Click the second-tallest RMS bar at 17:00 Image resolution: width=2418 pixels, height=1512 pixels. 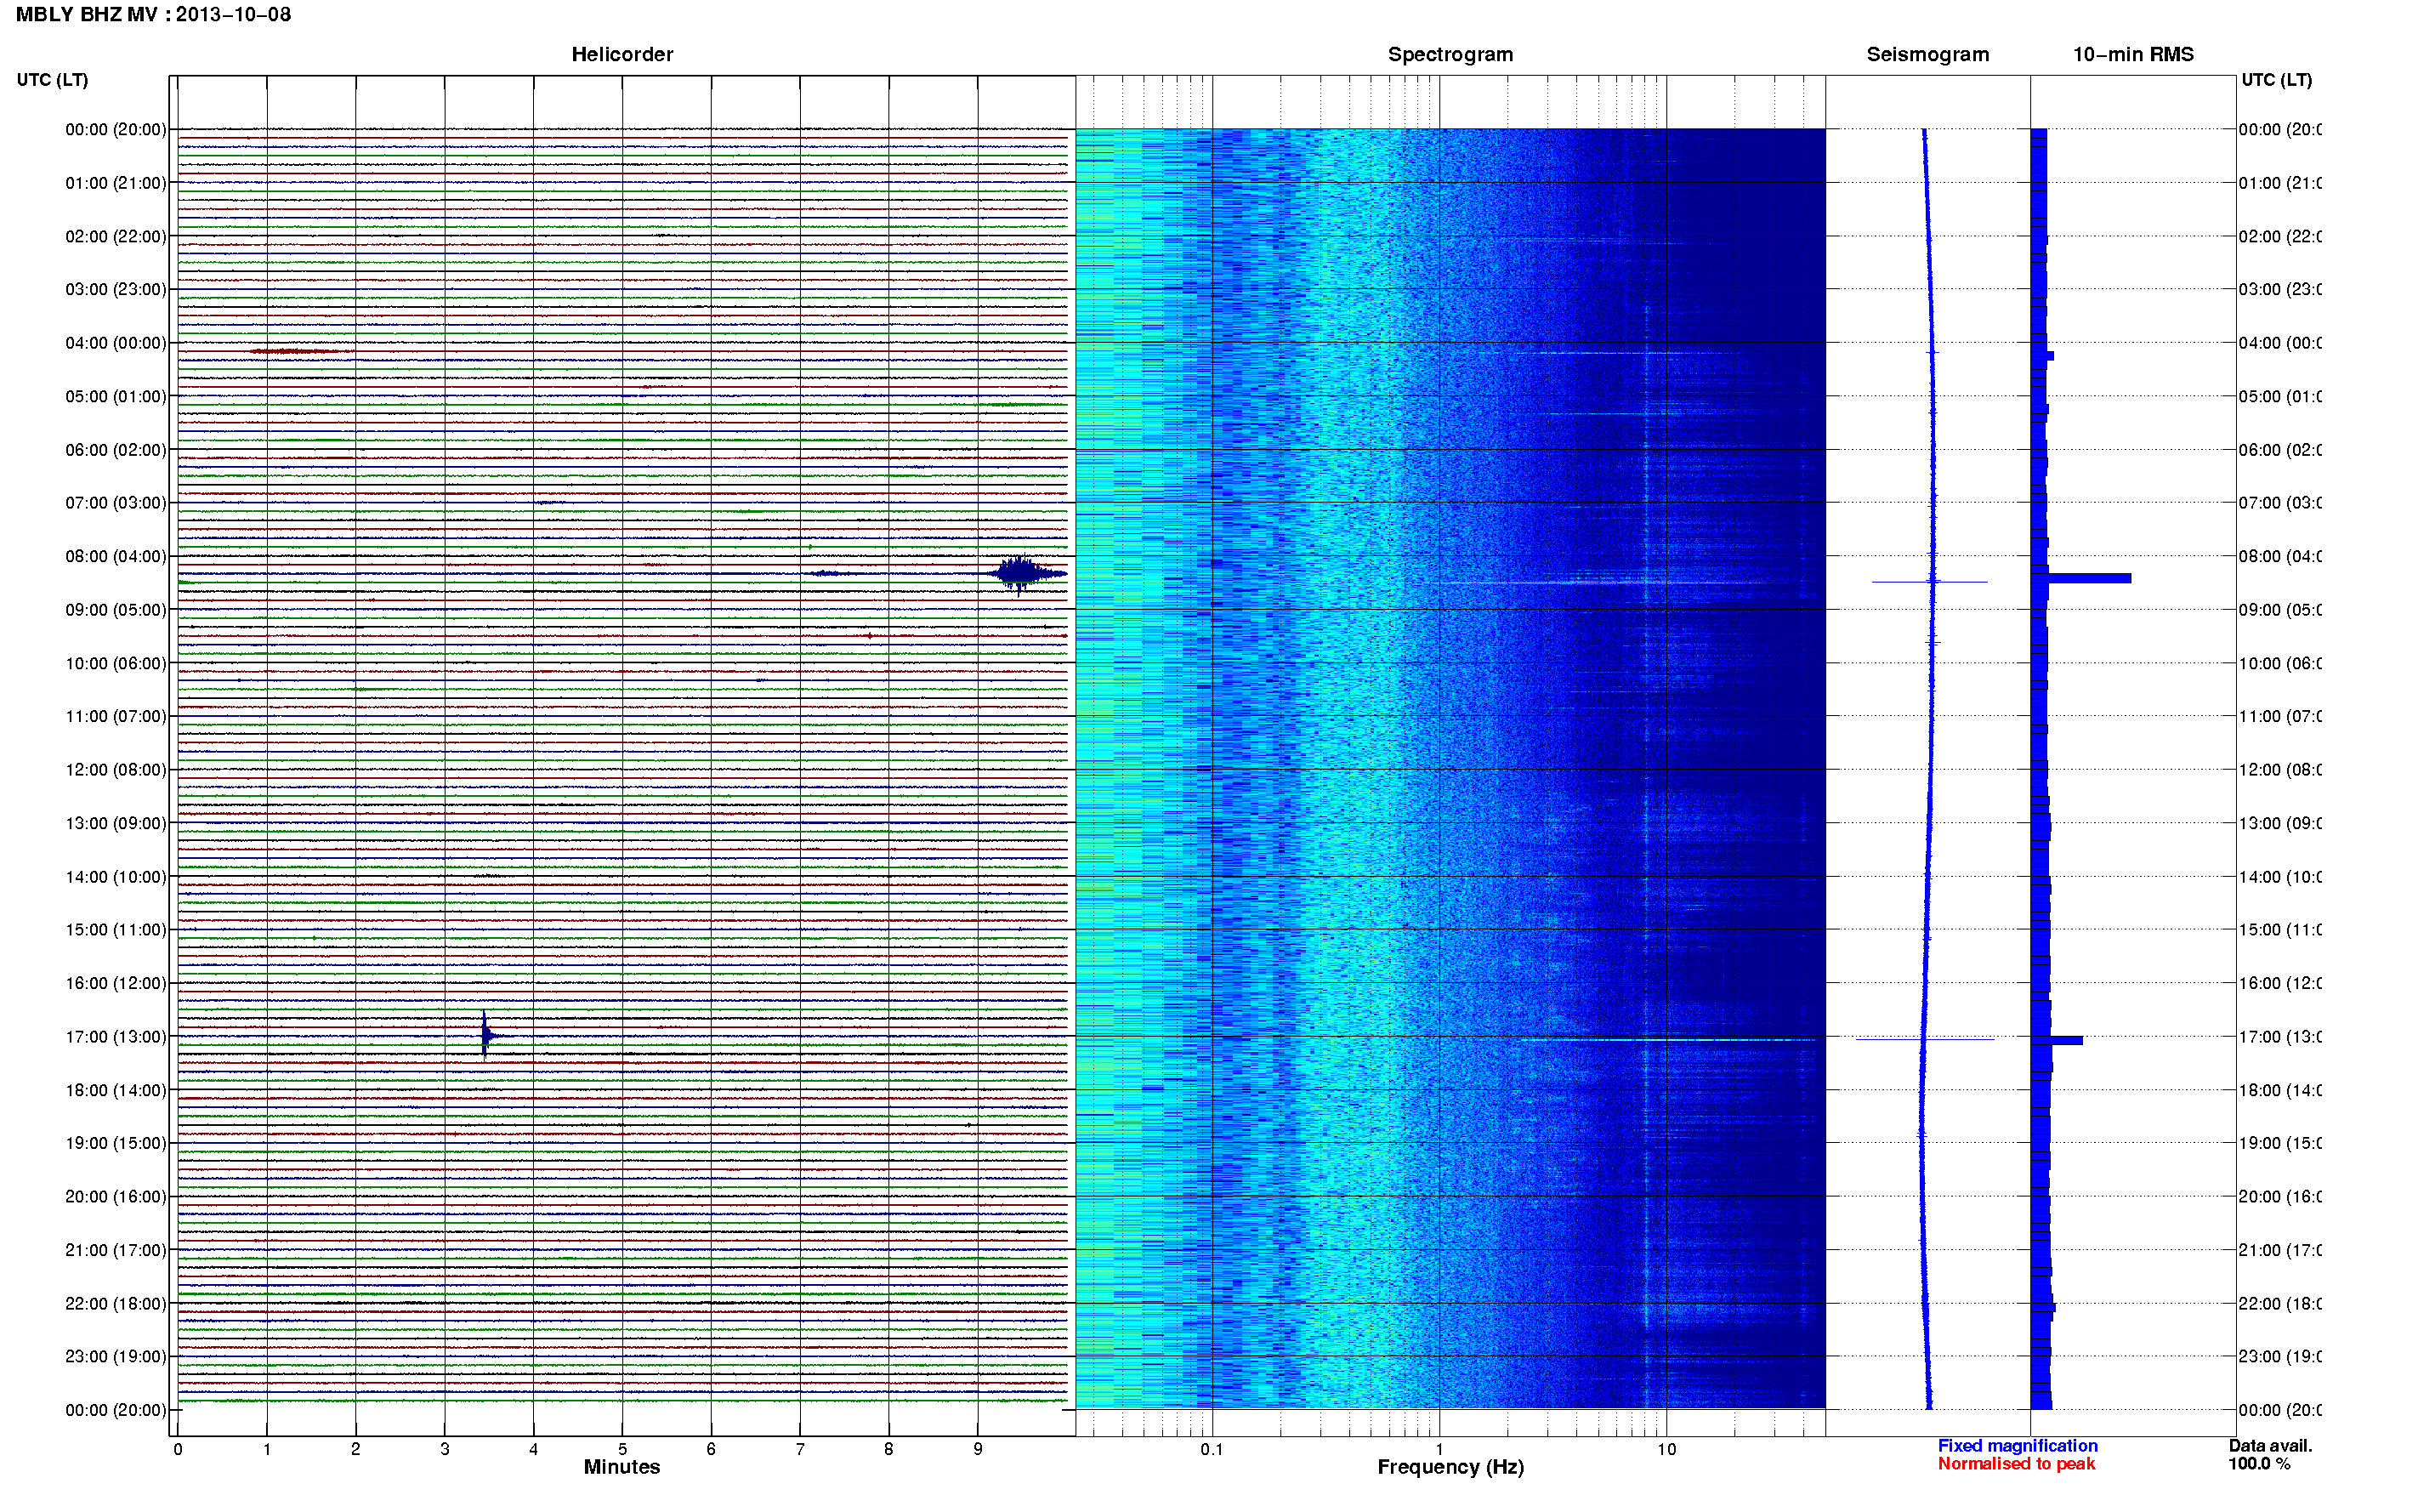[2058, 1040]
